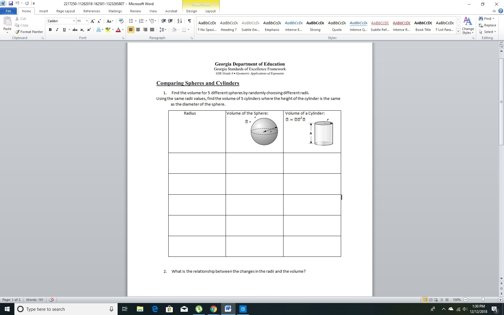This screenshot has height=315, width=504.
Task: Apply strikethrough formatting icon
Action: pos(75,30)
